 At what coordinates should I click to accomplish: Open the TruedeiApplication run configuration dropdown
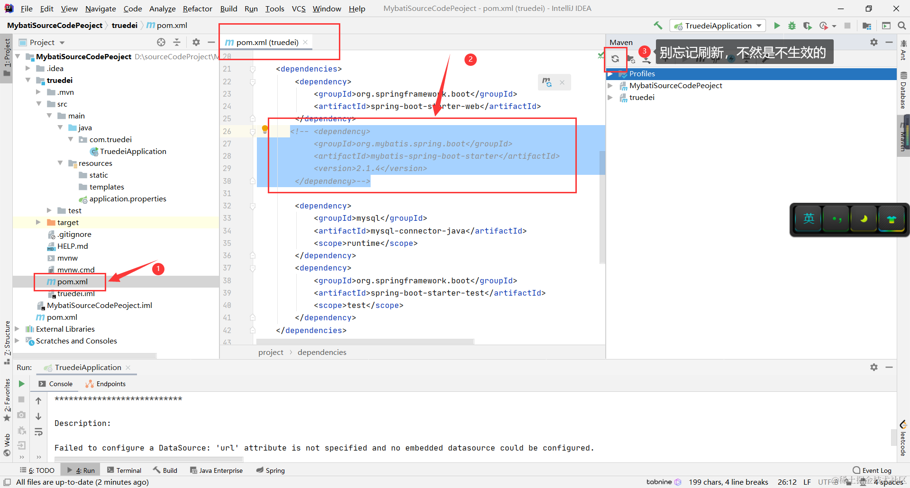718,26
